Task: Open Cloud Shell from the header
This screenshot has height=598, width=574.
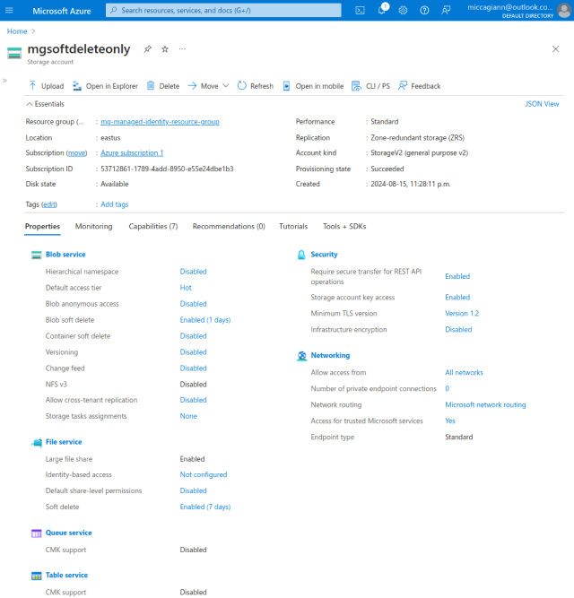Action: (x=360, y=10)
